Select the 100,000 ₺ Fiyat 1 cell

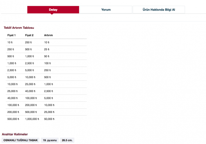point(13,105)
